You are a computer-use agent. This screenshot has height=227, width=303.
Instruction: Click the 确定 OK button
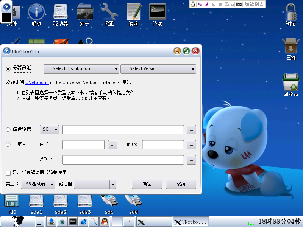[147, 184]
